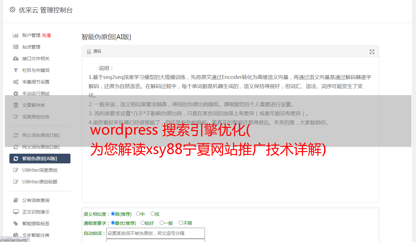Click the tag icon for 智能提取标签

pyautogui.click(x=16, y=224)
